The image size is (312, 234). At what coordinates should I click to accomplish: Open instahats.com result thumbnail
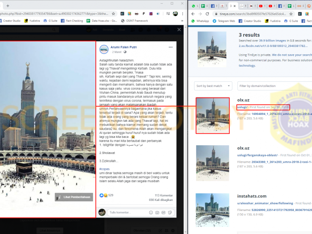coord(212,210)
